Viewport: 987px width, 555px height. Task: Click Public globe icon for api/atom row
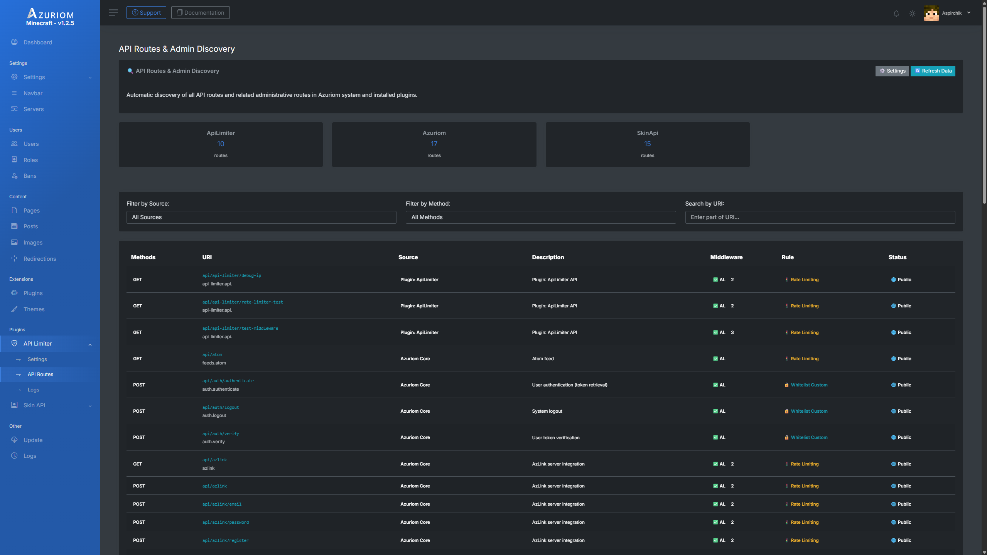pyautogui.click(x=893, y=359)
